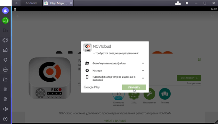
Task: Click the copy documents sidebar icon
Action: coord(5,89)
